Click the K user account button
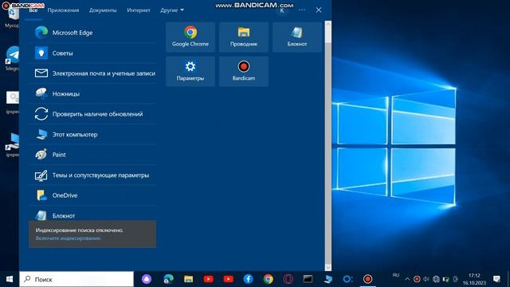Viewport: 510px width, 287px height. coord(282,10)
